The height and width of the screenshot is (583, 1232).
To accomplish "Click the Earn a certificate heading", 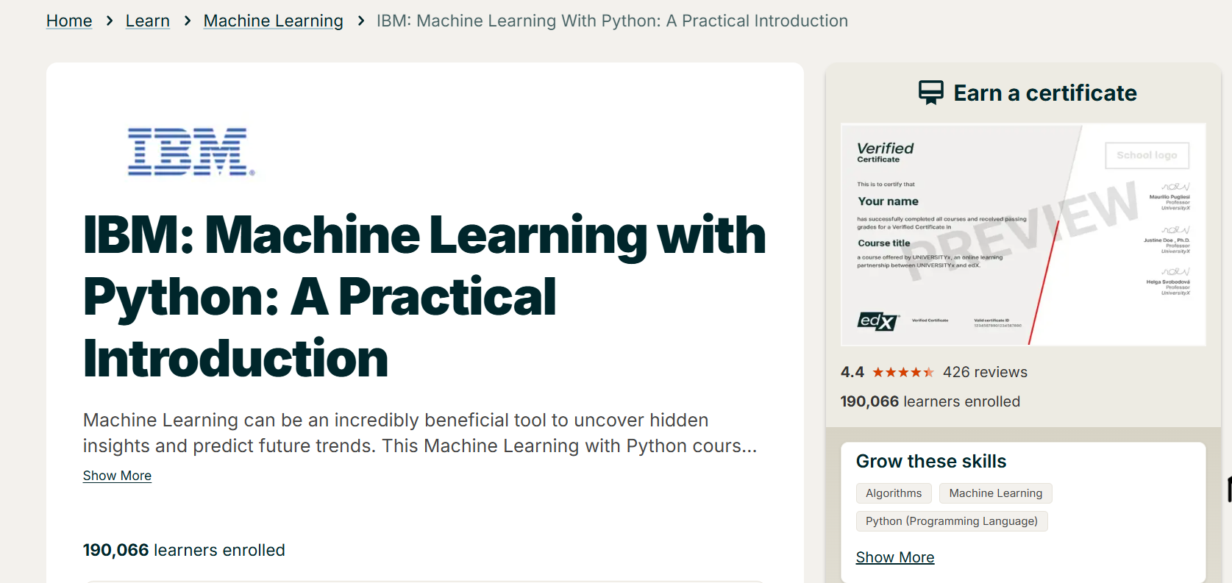I will [x=1045, y=93].
